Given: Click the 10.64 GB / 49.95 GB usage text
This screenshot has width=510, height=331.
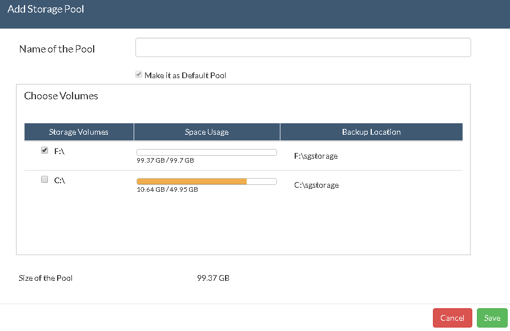Looking at the screenshot, I should [x=167, y=189].
